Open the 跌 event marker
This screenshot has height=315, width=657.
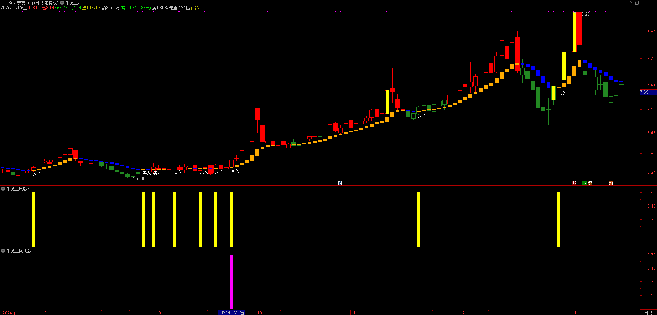pyautogui.click(x=585, y=183)
